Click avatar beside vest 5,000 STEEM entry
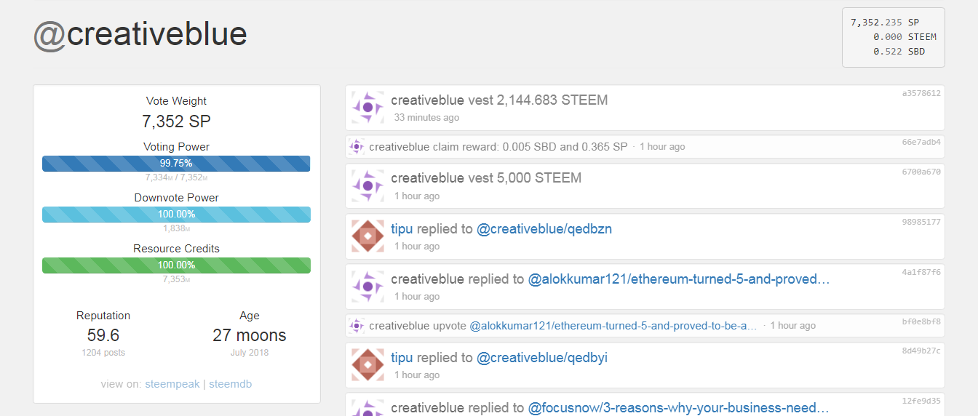 367,185
